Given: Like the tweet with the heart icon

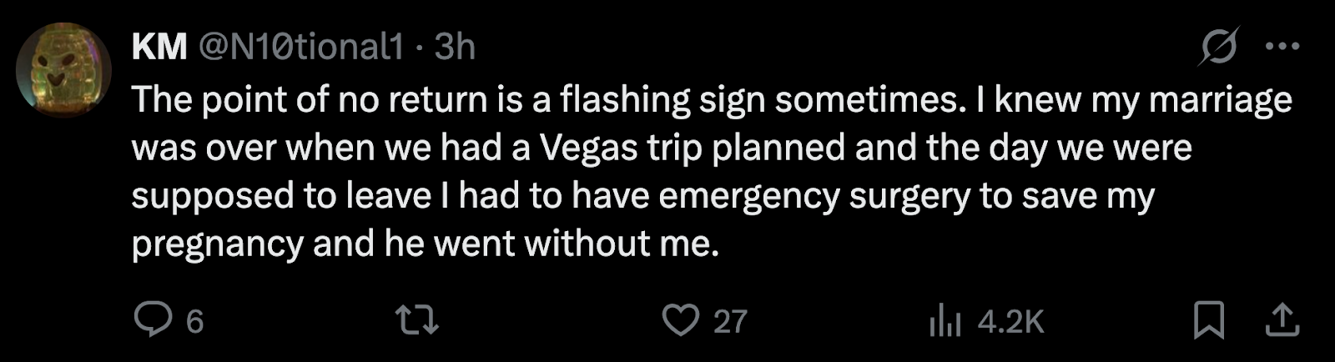Looking at the screenshot, I should click(x=680, y=320).
